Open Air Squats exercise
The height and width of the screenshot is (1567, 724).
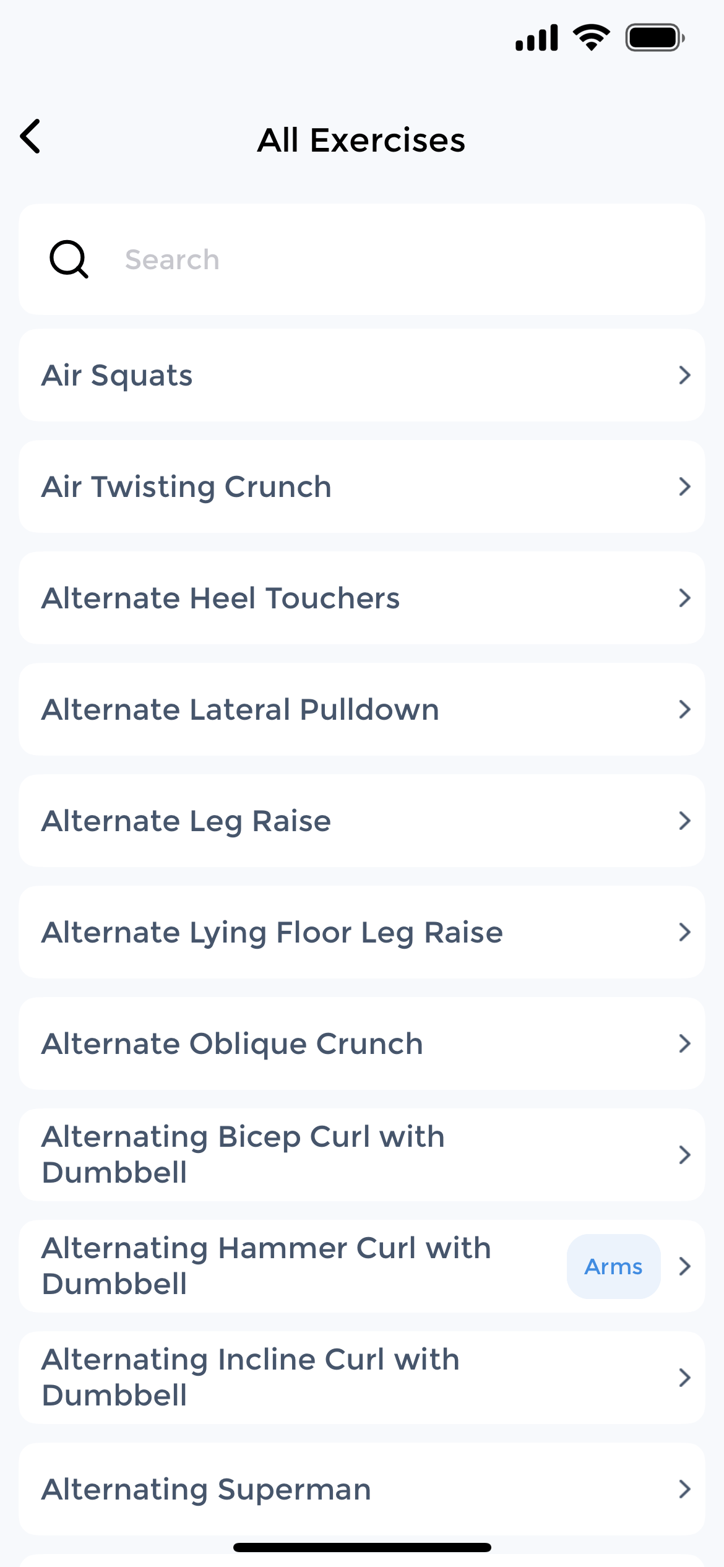coord(117,375)
